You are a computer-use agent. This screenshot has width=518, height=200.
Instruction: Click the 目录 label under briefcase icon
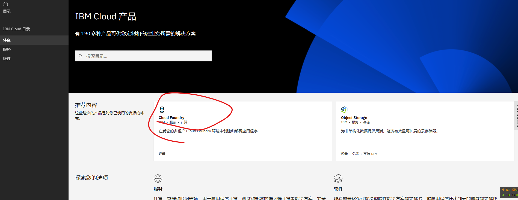pos(7,11)
